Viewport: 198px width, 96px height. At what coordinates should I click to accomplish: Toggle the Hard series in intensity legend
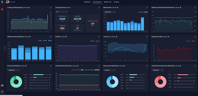point(40,41)
